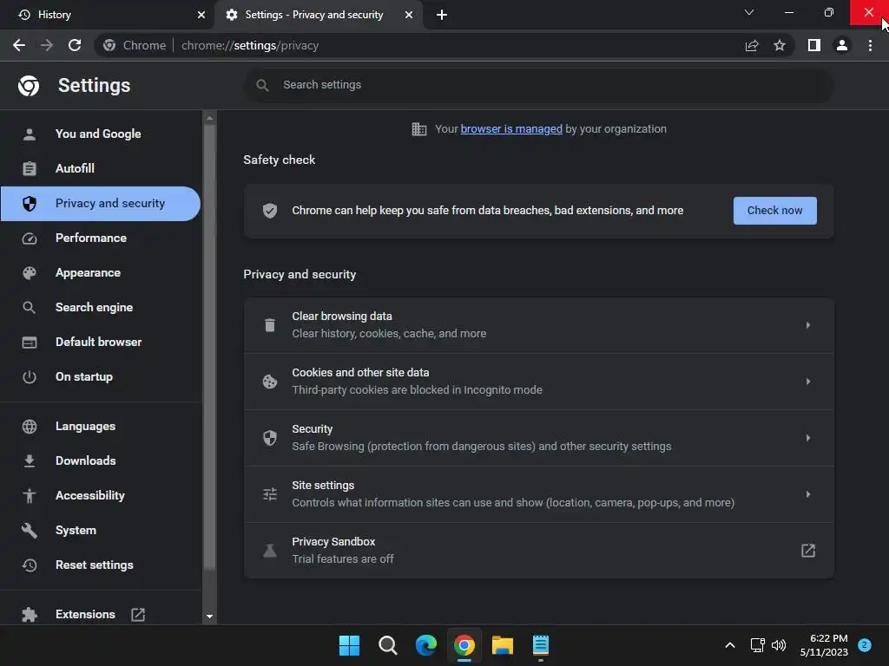Go to Performance settings
889x666 pixels.
pos(101,238)
